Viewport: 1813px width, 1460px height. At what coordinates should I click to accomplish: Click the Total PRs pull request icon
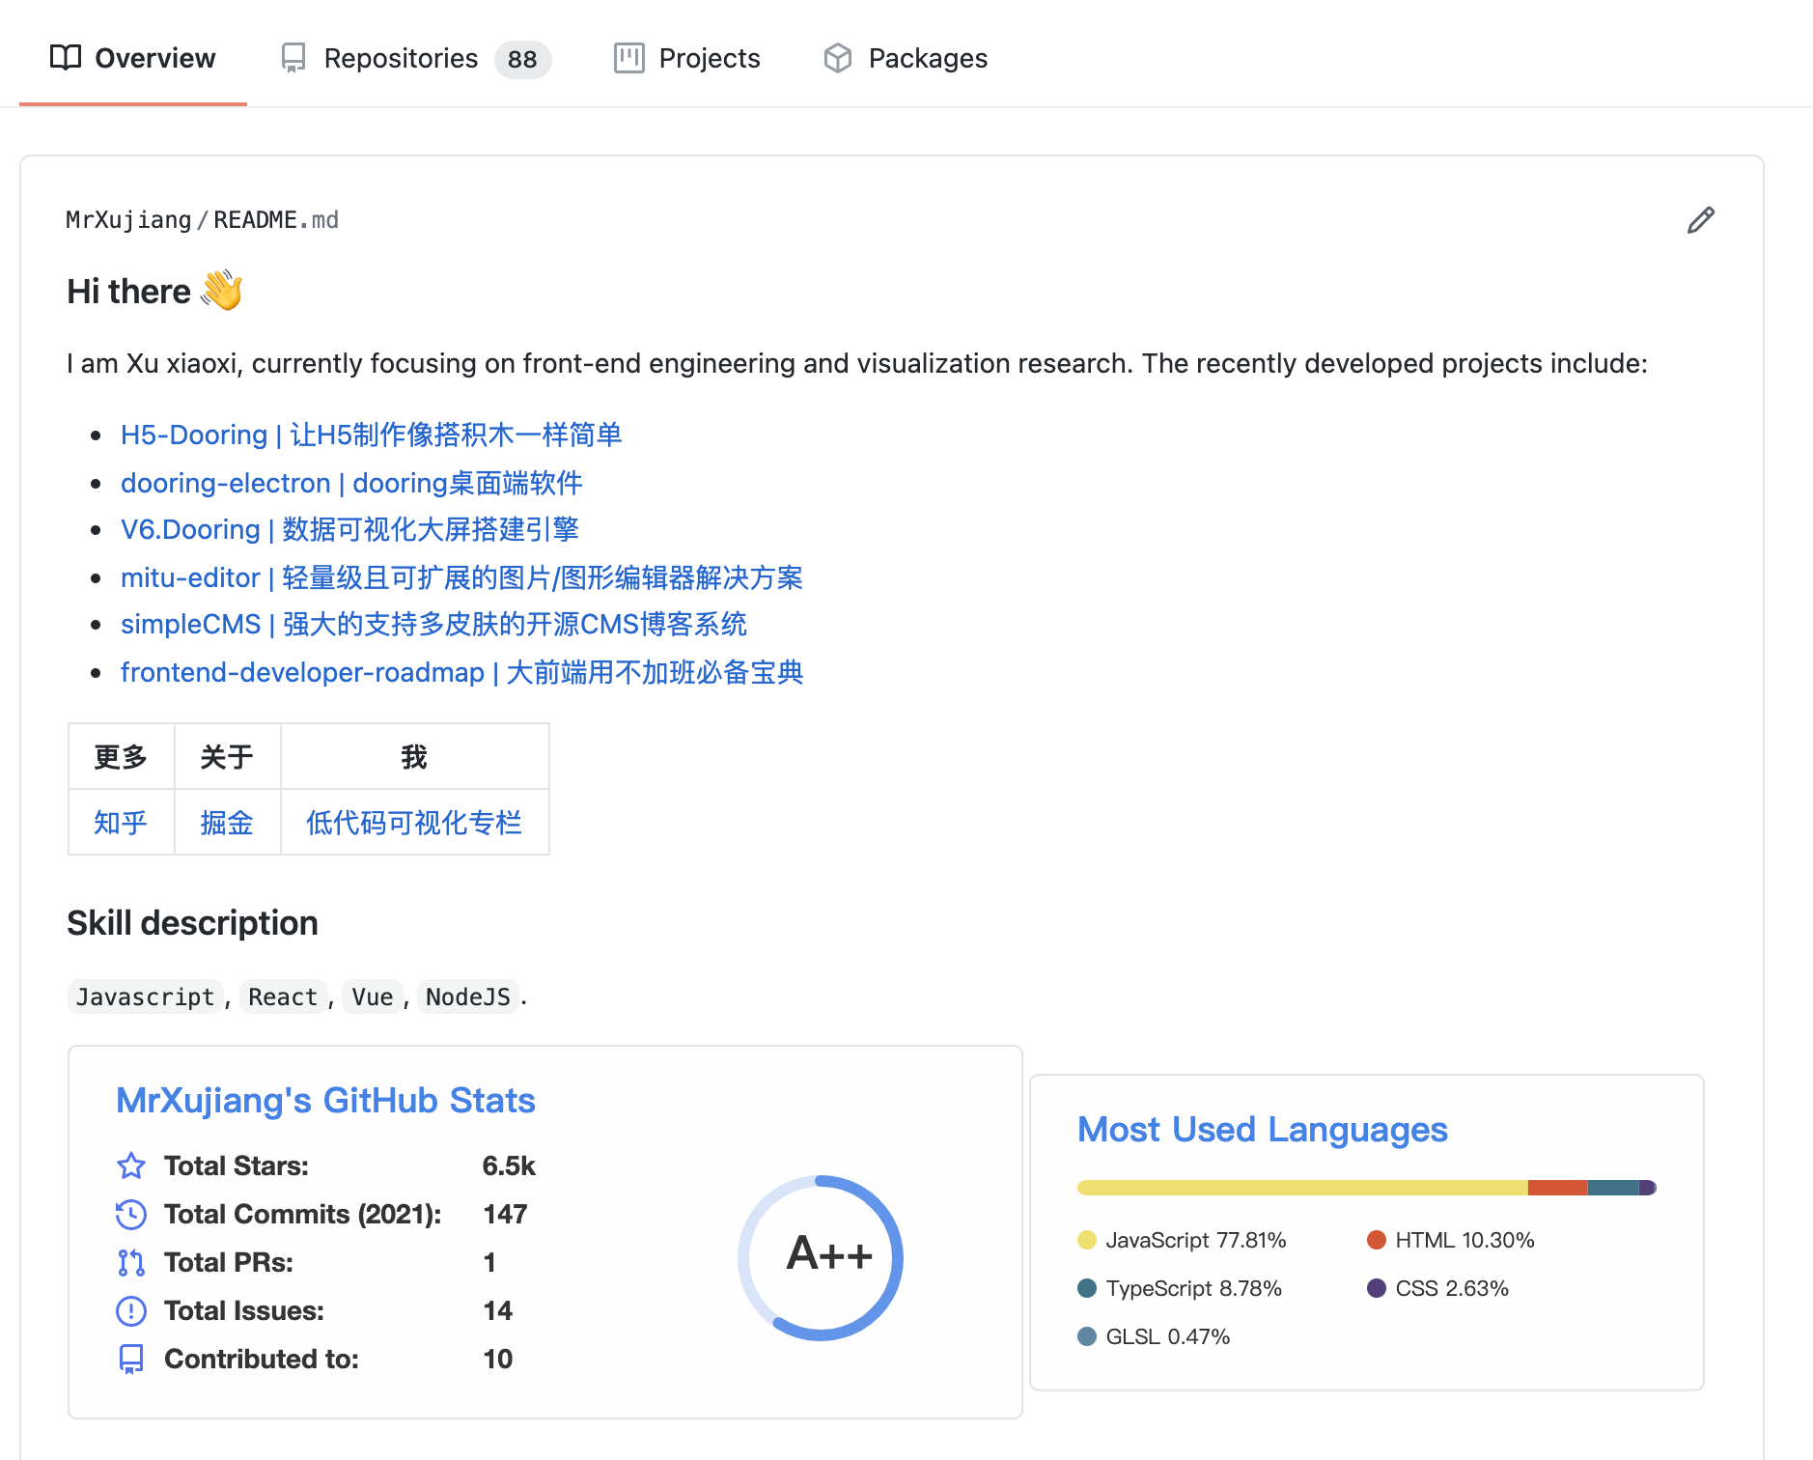click(131, 1262)
